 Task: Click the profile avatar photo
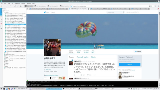point(52,47)
